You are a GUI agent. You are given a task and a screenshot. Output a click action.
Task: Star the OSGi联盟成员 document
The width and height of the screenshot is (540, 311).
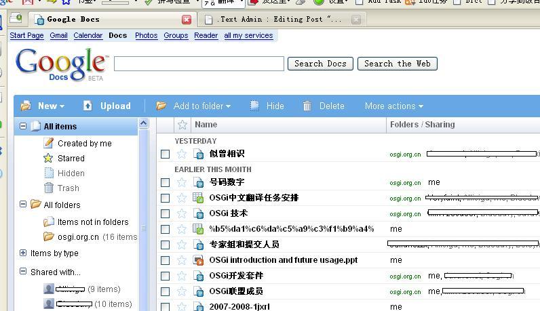(x=182, y=291)
